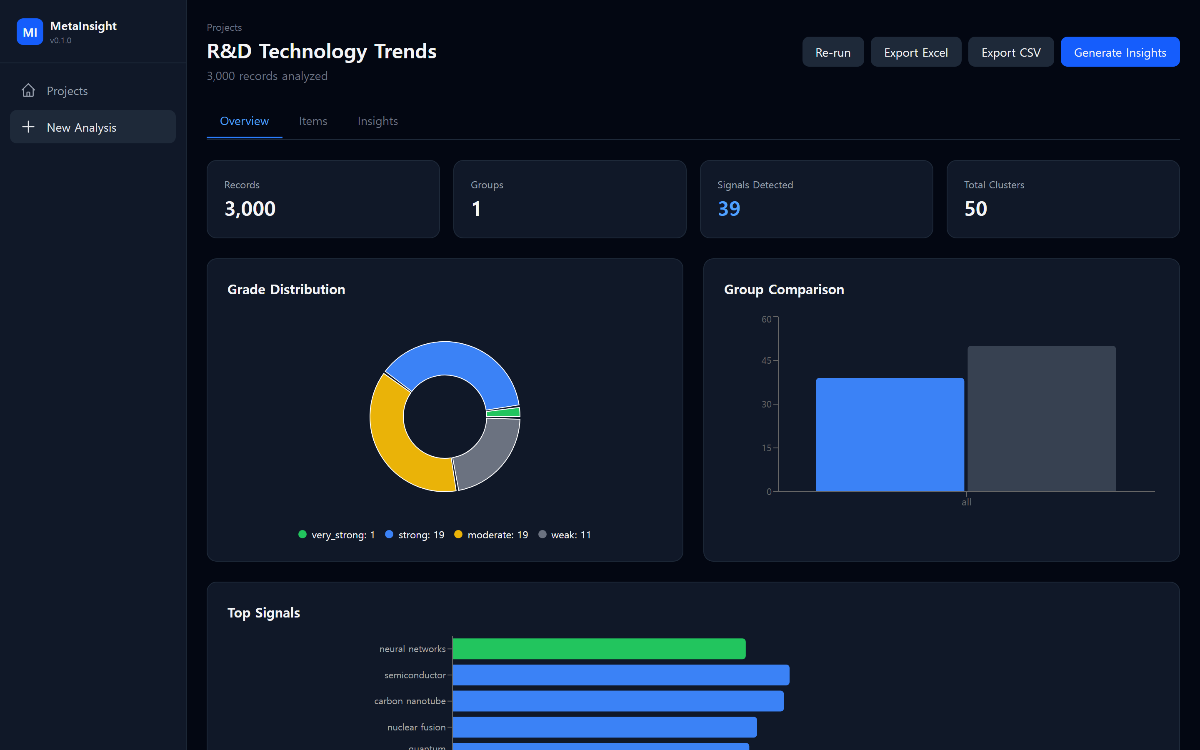Click the Signals Detected value 39

729,209
